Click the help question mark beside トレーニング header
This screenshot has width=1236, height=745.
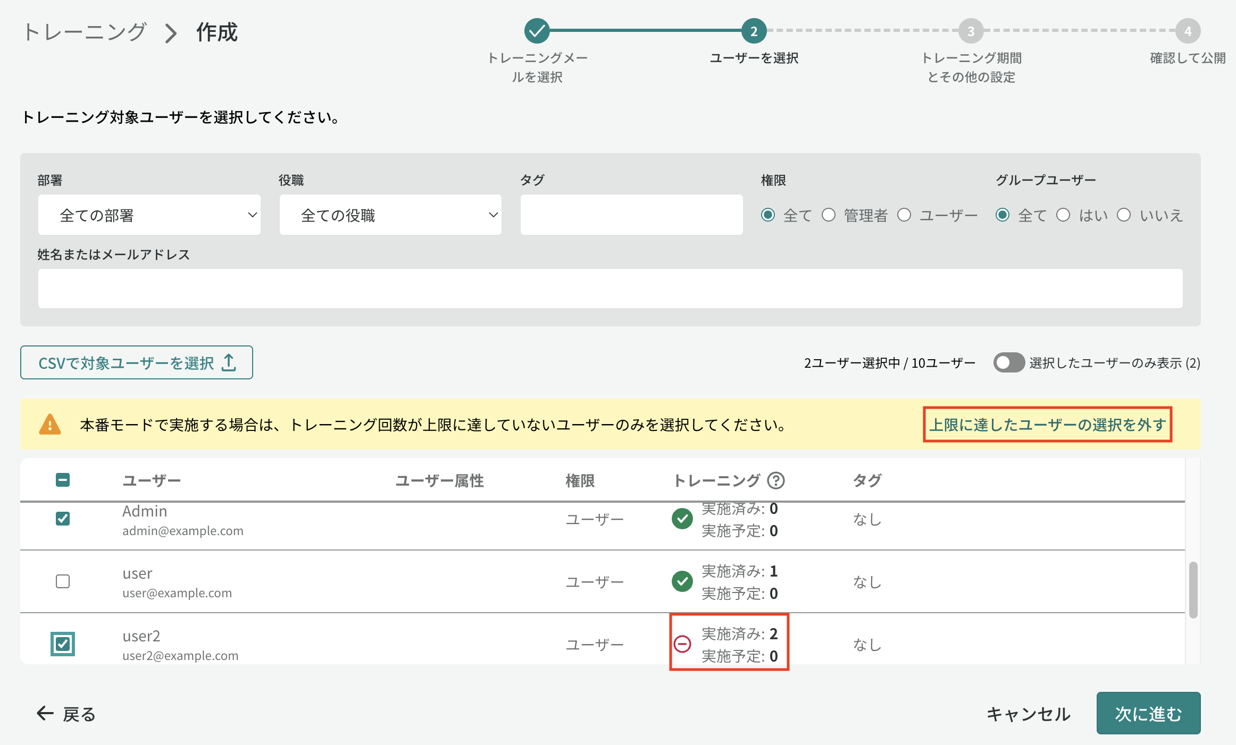776,480
